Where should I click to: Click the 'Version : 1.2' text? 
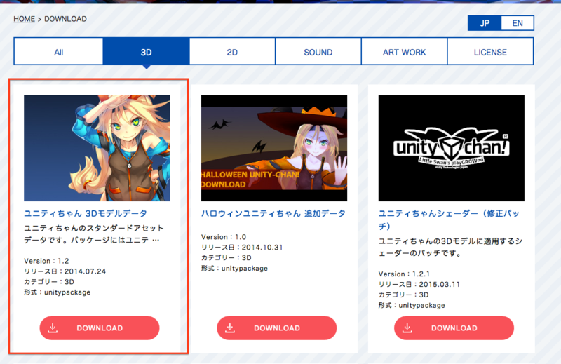[x=46, y=261]
